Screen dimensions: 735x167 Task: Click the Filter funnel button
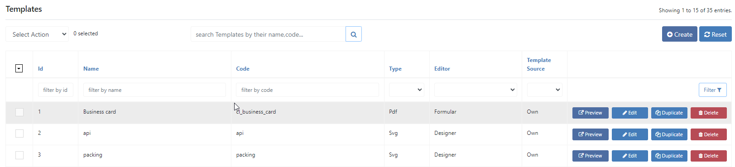coord(712,90)
